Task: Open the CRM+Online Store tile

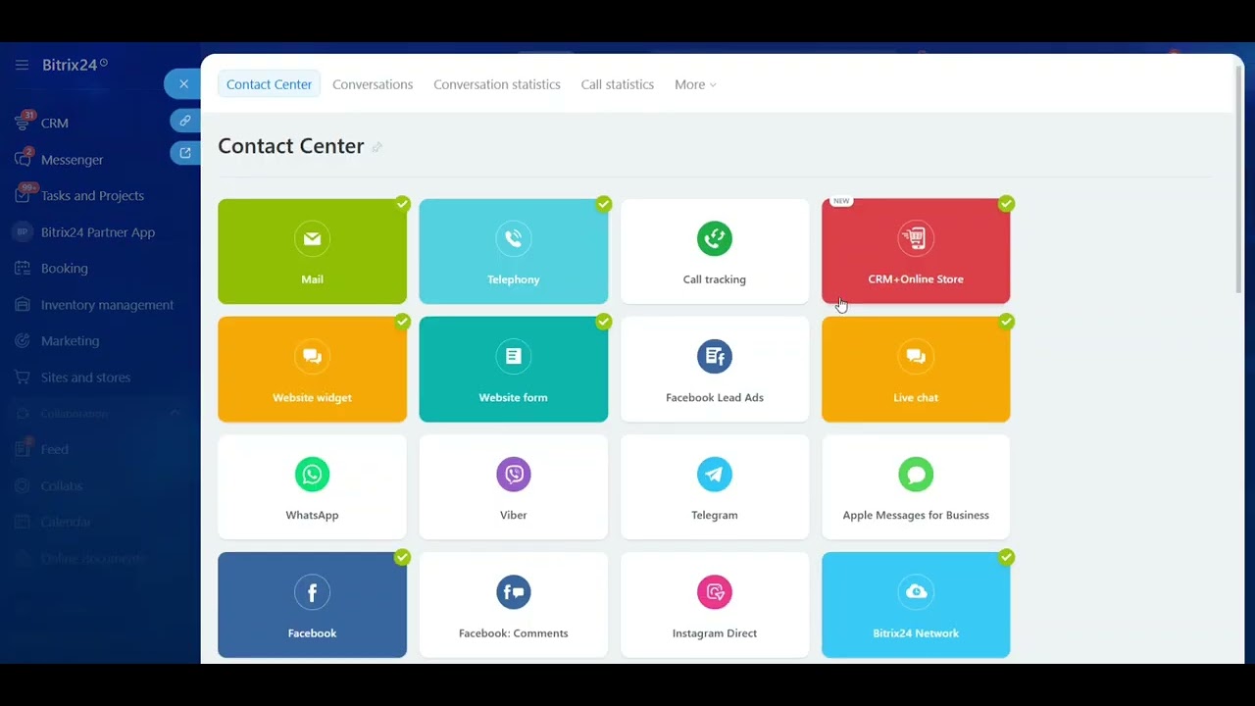Action: 916,252
